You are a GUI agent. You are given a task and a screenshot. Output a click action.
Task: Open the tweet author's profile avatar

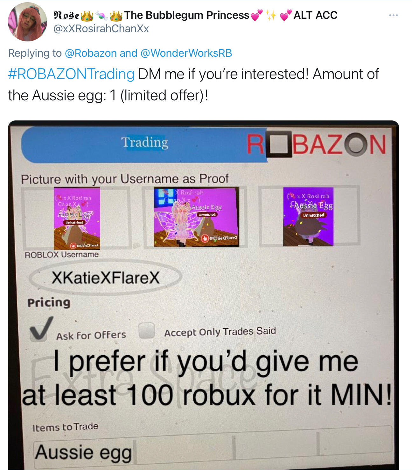point(28,22)
